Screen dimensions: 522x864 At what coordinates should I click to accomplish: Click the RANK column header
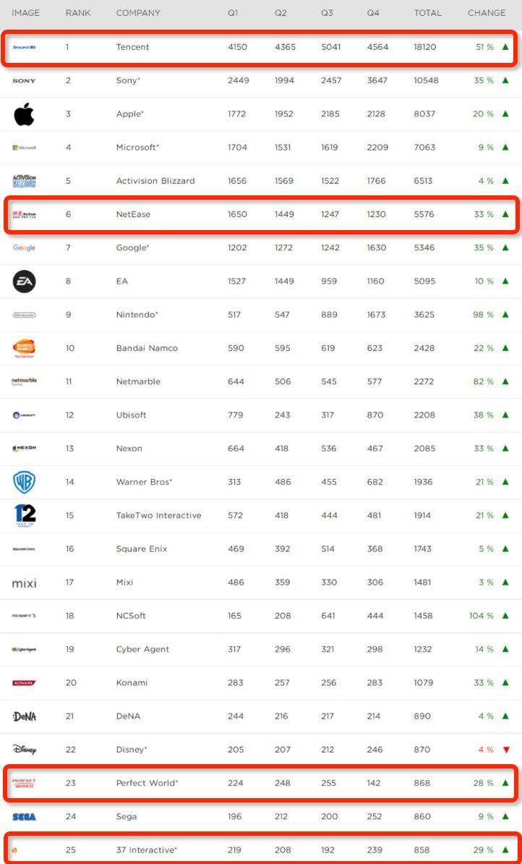[x=77, y=13]
